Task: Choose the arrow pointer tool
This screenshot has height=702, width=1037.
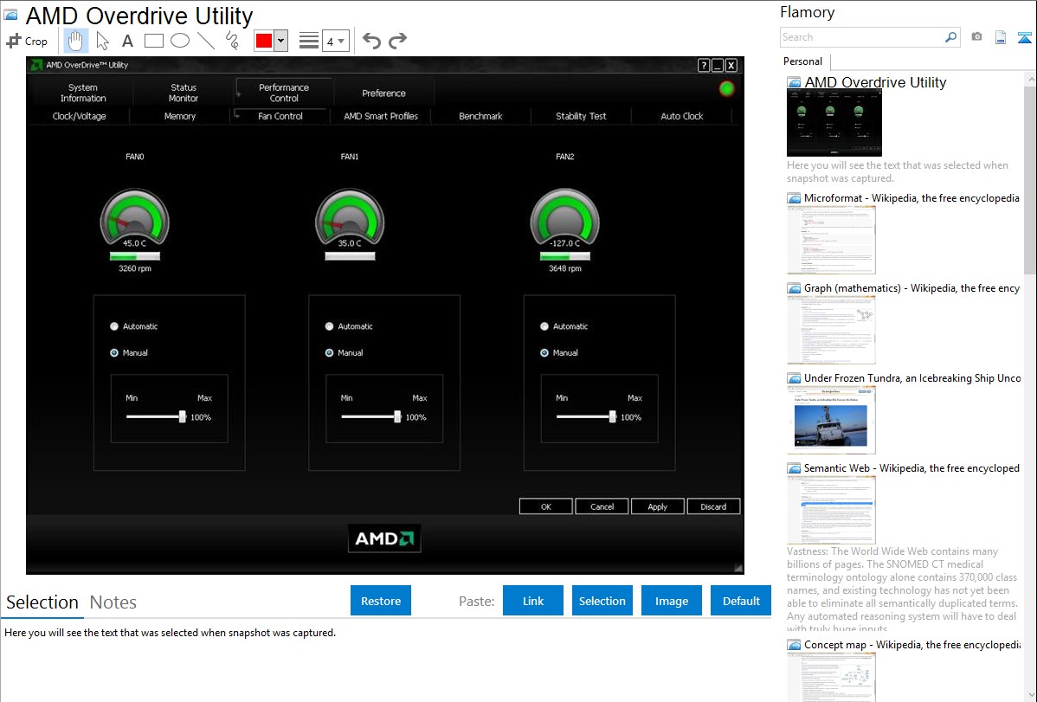Action: (x=102, y=41)
